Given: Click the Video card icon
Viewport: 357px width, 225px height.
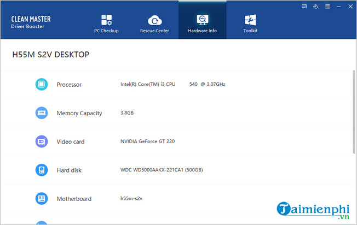Looking at the screenshot, I should click(41, 141).
